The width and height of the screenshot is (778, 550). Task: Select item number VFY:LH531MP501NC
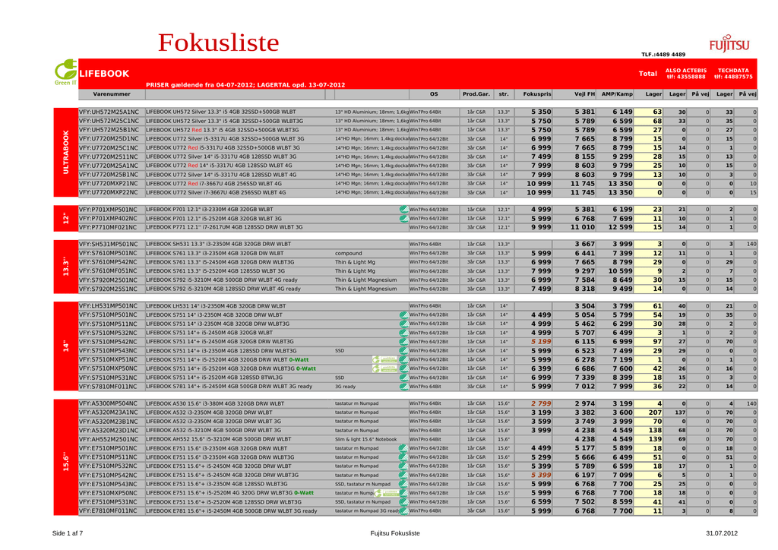coord(108,306)
